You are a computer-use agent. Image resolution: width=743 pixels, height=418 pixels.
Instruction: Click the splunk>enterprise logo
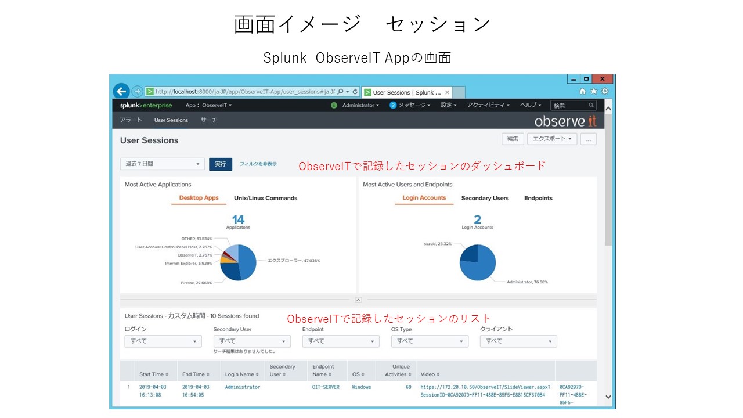point(146,105)
